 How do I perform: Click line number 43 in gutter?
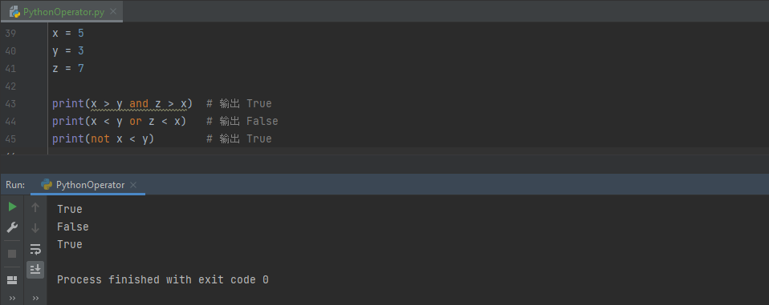coord(10,103)
